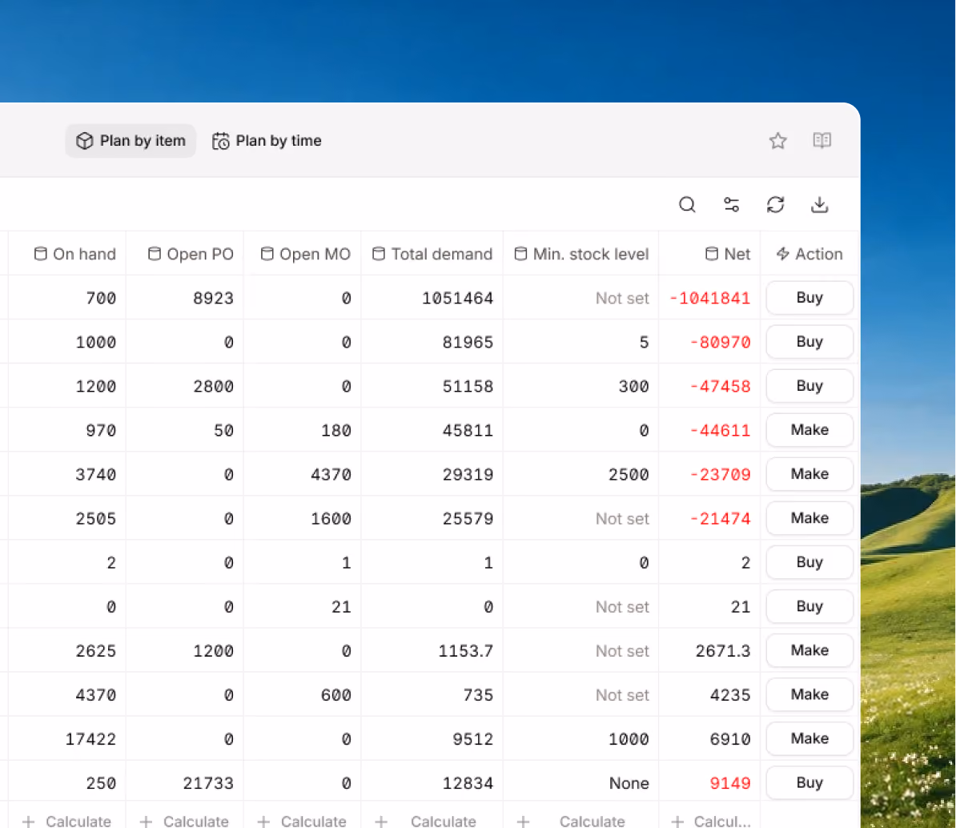Viewport: 956px width, 828px height.
Task: Click Buy in the -1041841 net row
Action: tap(809, 298)
